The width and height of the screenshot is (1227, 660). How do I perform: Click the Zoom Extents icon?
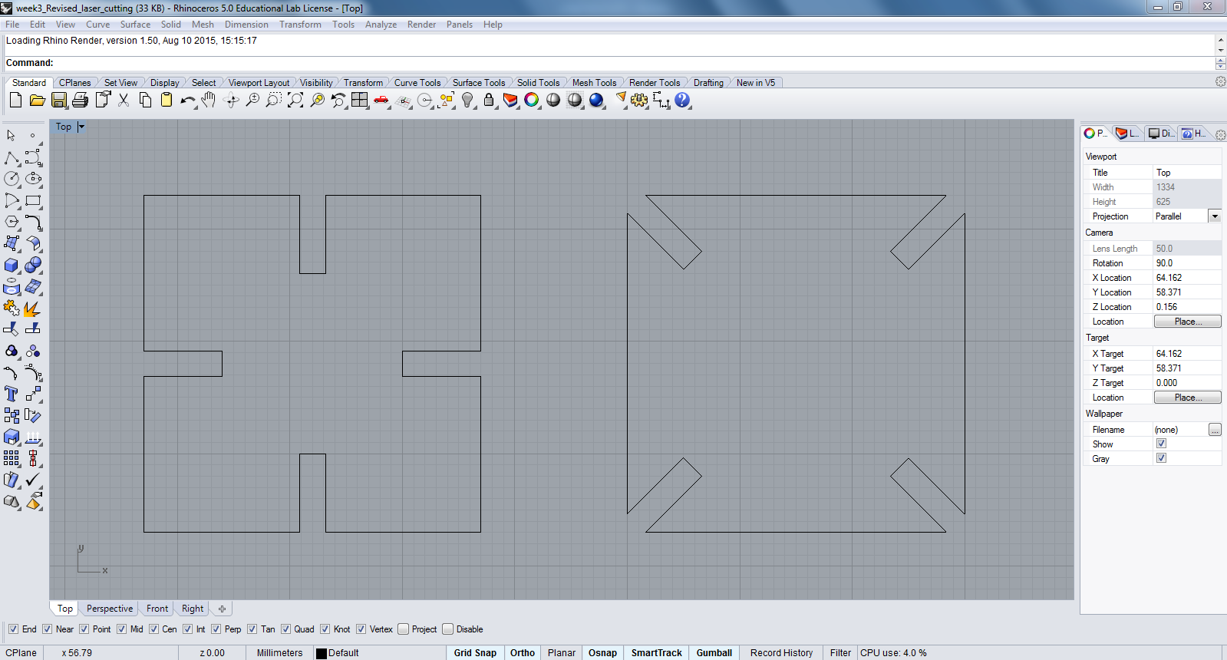295,100
